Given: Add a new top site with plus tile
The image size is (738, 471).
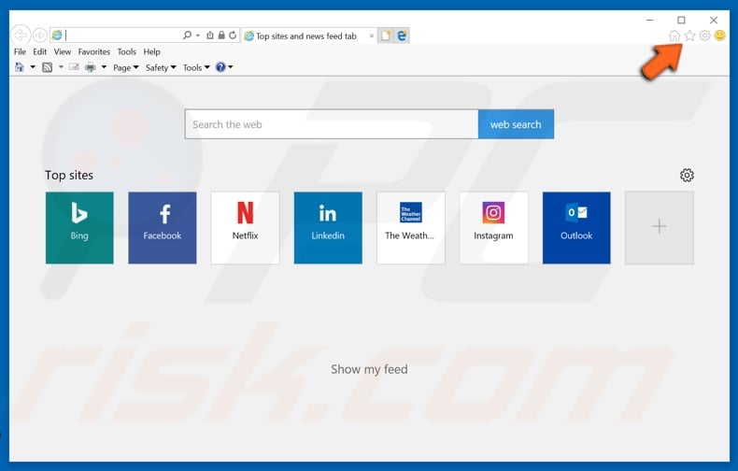Looking at the screenshot, I should click(x=660, y=227).
